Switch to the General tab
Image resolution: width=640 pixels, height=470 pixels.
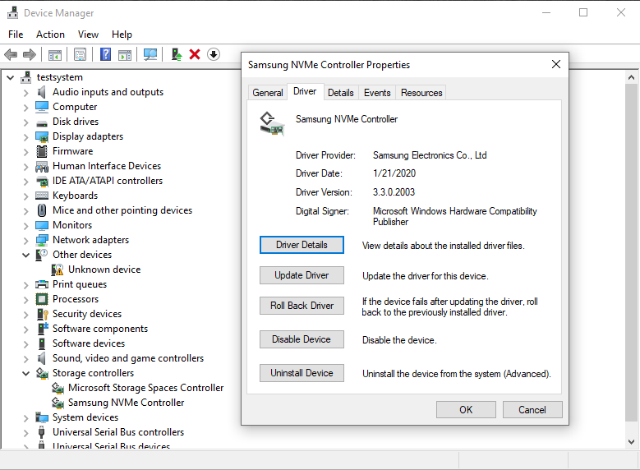point(268,93)
